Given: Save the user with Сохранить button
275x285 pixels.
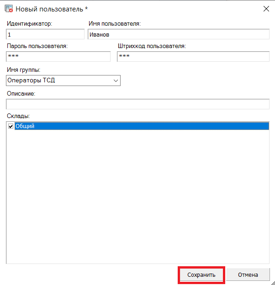Looking at the screenshot, I should (x=201, y=274).
